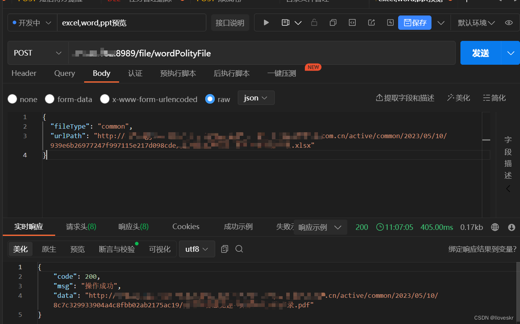Screen dimensions: 520x324
Task: Open the 请求头(8) tab
Action: pos(81,227)
